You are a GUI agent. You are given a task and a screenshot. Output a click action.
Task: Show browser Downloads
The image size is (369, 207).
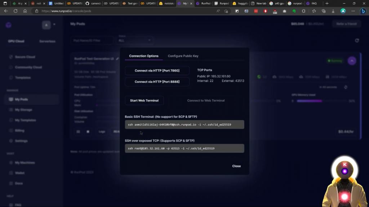coord(333,11)
